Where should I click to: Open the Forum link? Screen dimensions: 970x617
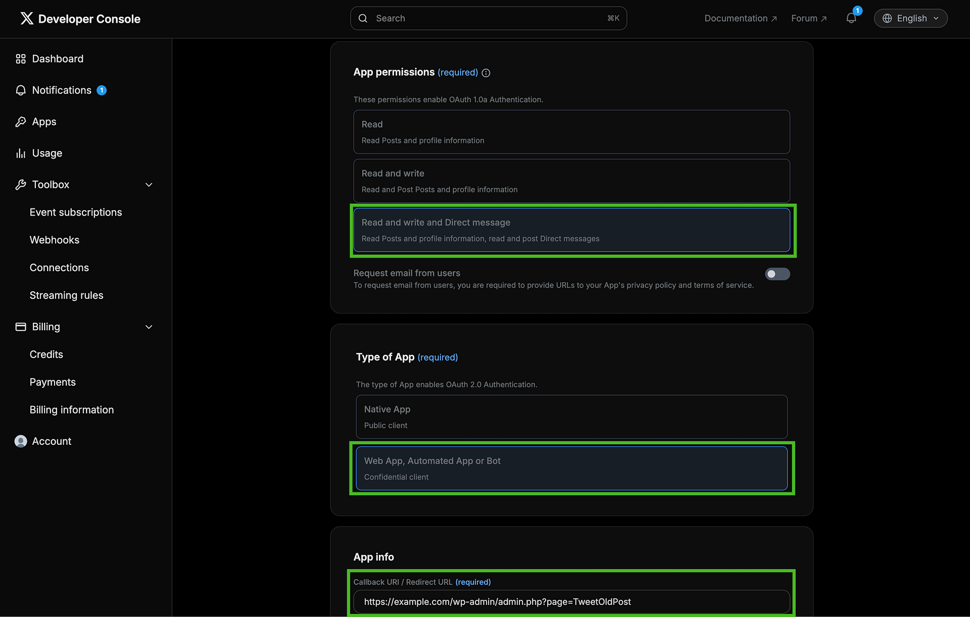808,18
